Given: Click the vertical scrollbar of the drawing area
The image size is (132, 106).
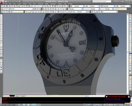Looking at the screenshot, I should pyautogui.click(x=128, y=54).
